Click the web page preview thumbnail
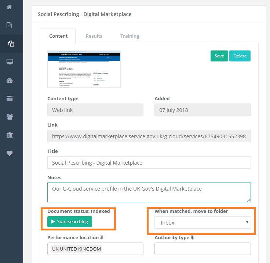This screenshot has height=263, width=270. click(84, 69)
